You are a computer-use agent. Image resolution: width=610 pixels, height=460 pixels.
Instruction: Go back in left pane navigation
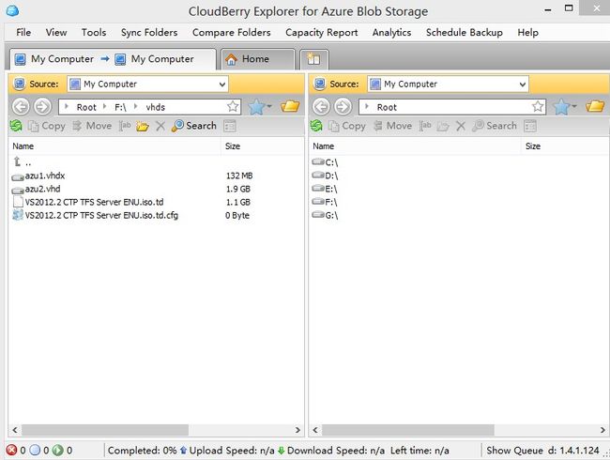coord(21,107)
